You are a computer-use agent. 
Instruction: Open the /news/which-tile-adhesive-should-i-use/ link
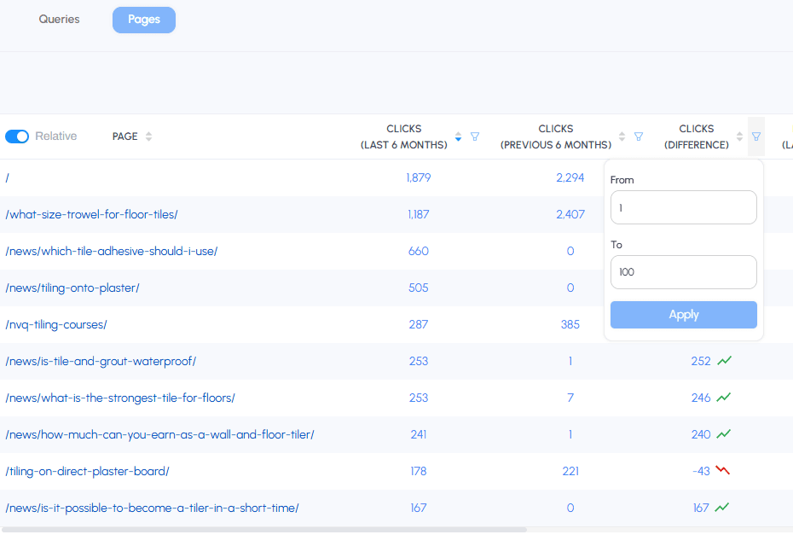(x=109, y=251)
